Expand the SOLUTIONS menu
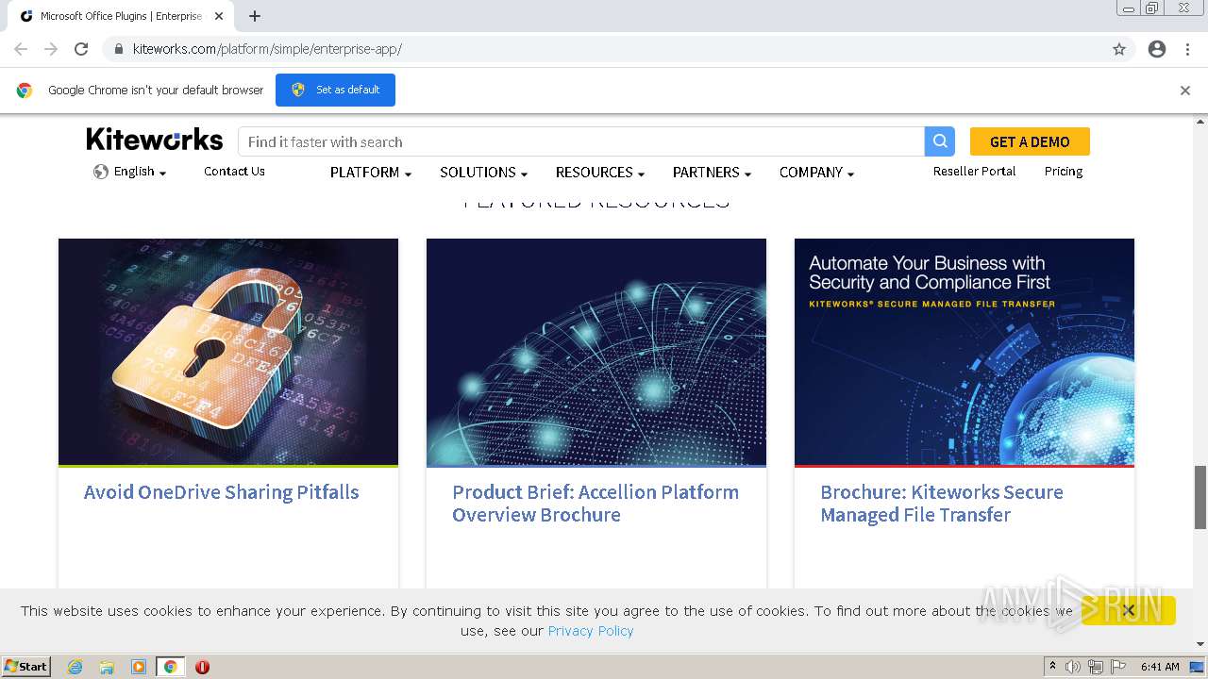 click(x=483, y=173)
